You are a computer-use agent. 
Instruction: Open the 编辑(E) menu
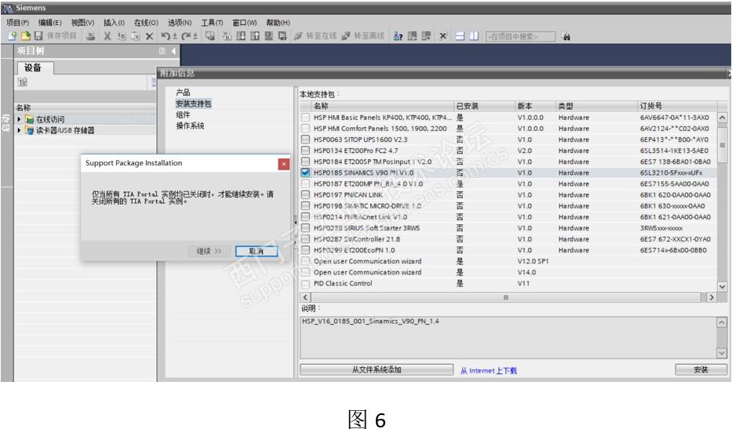pos(50,23)
